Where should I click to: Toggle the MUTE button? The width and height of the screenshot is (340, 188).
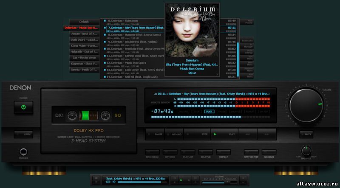306,134
